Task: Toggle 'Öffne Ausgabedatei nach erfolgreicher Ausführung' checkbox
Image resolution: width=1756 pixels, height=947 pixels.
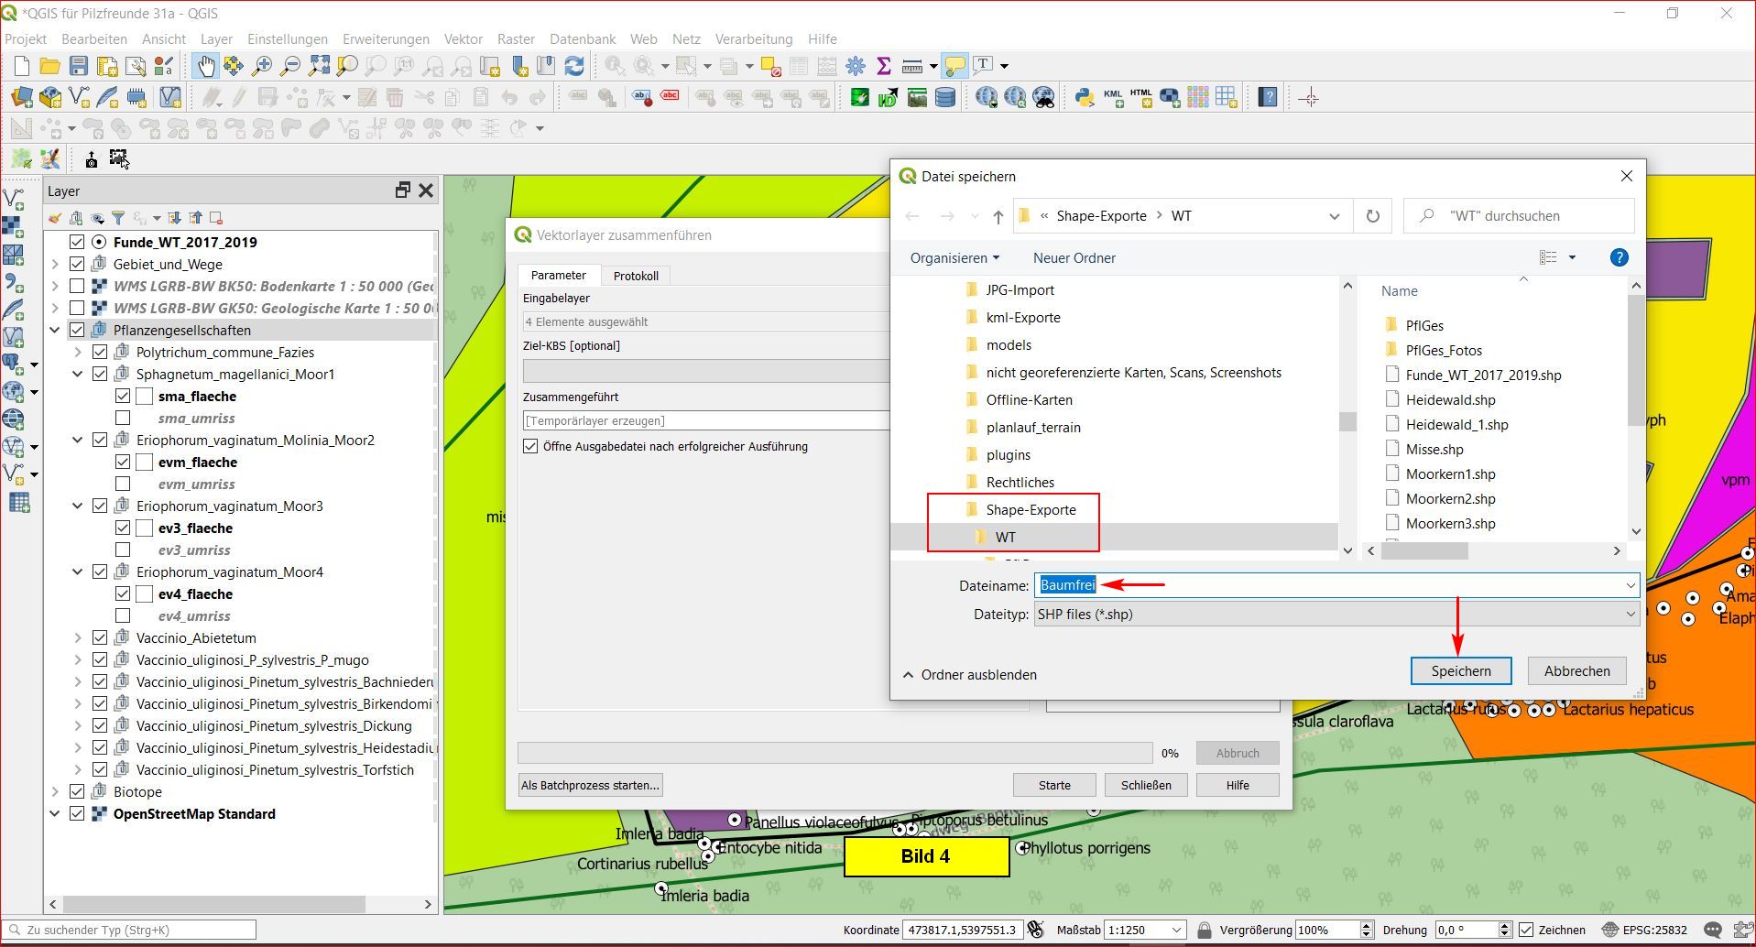Action: pos(530,447)
